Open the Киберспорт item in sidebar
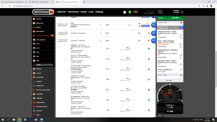 pyautogui.click(x=43, y=102)
